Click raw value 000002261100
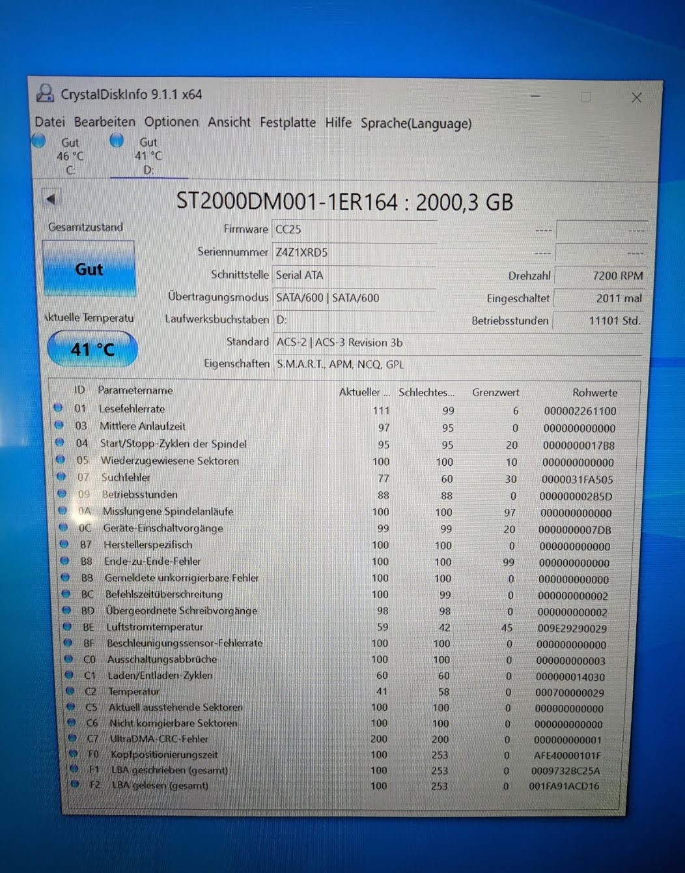This screenshot has height=873, width=685. click(580, 411)
